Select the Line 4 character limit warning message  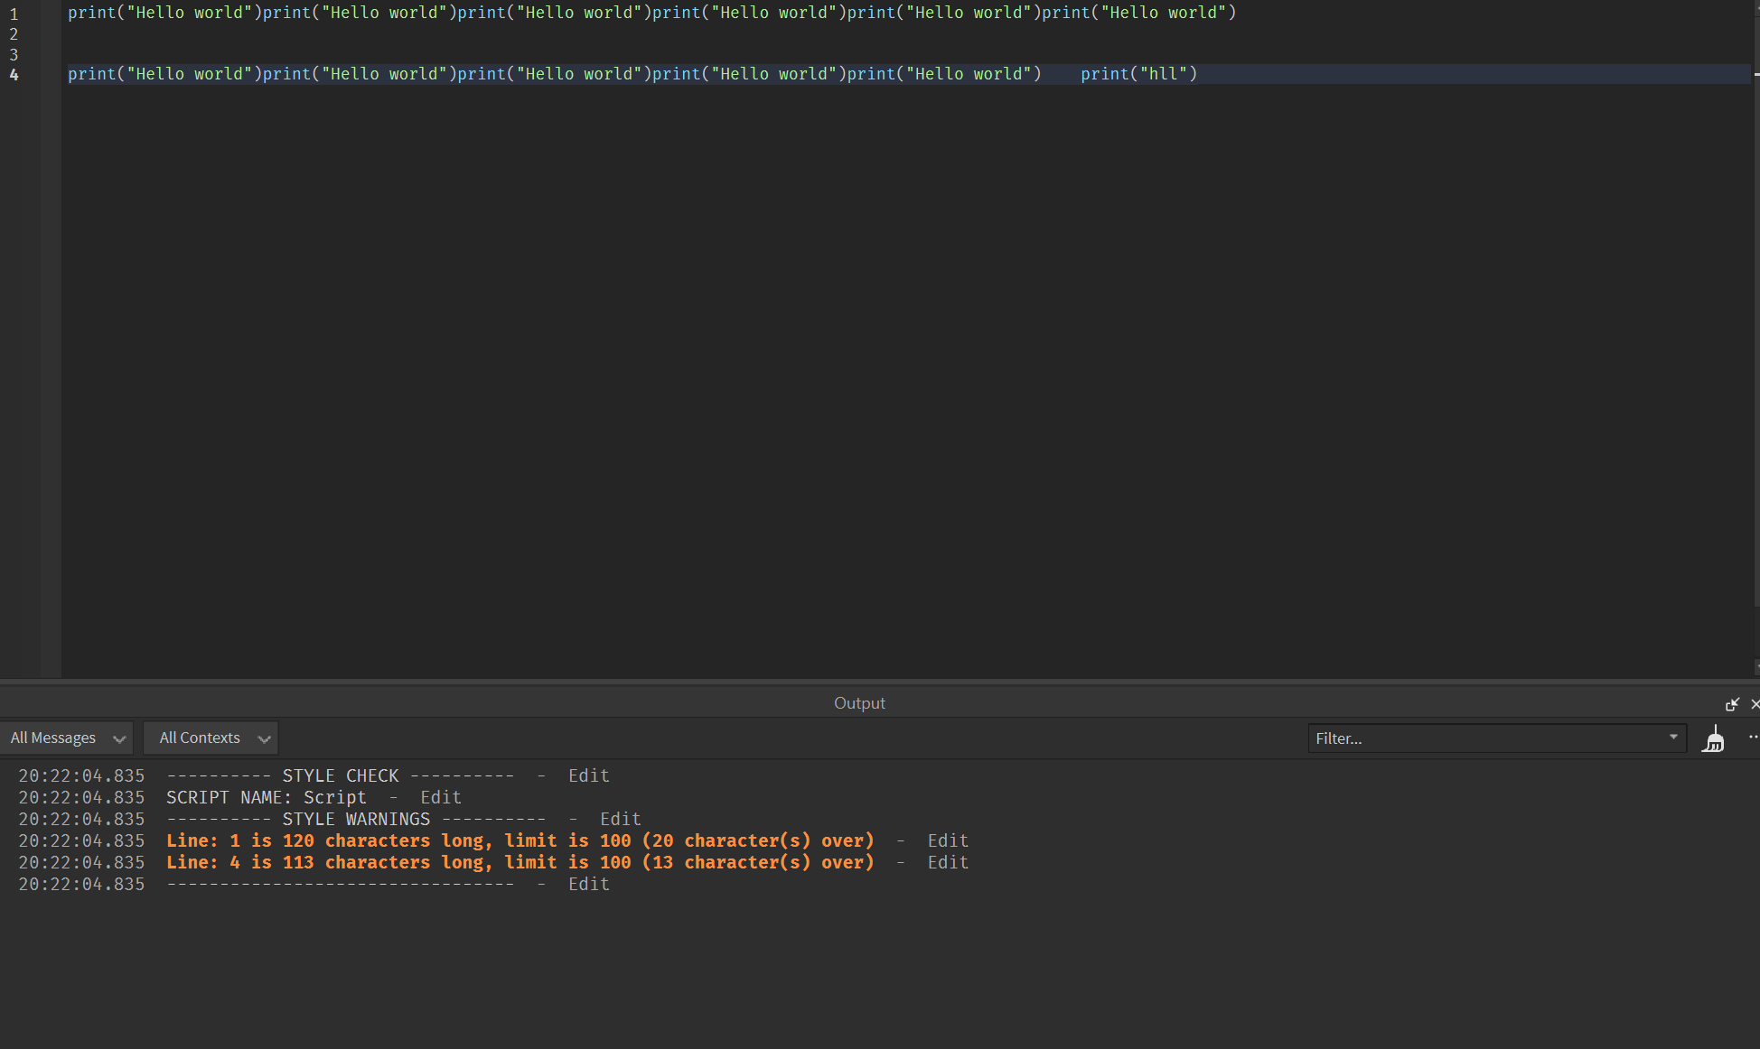pos(520,862)
